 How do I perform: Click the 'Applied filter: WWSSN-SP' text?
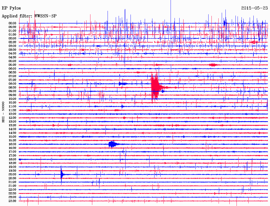[x=29, y=16]
